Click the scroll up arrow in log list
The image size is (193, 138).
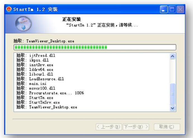[173, 56]
